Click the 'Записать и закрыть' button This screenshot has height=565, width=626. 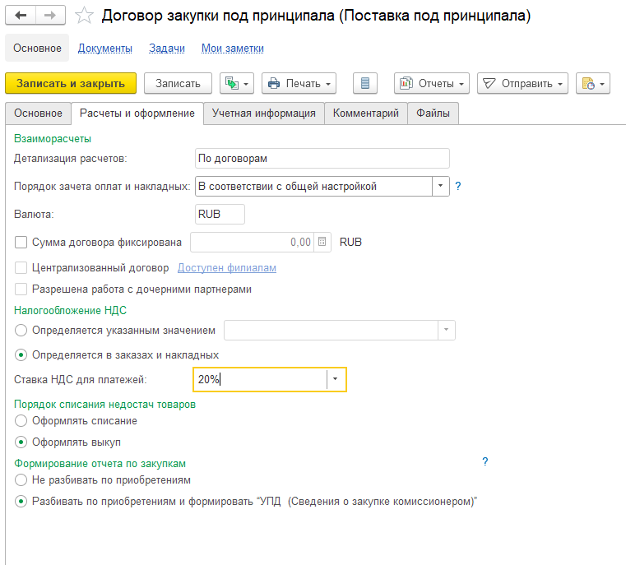[71, 83]
